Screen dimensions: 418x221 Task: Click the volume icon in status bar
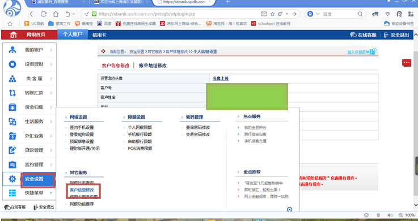click(x=390, y=215)
